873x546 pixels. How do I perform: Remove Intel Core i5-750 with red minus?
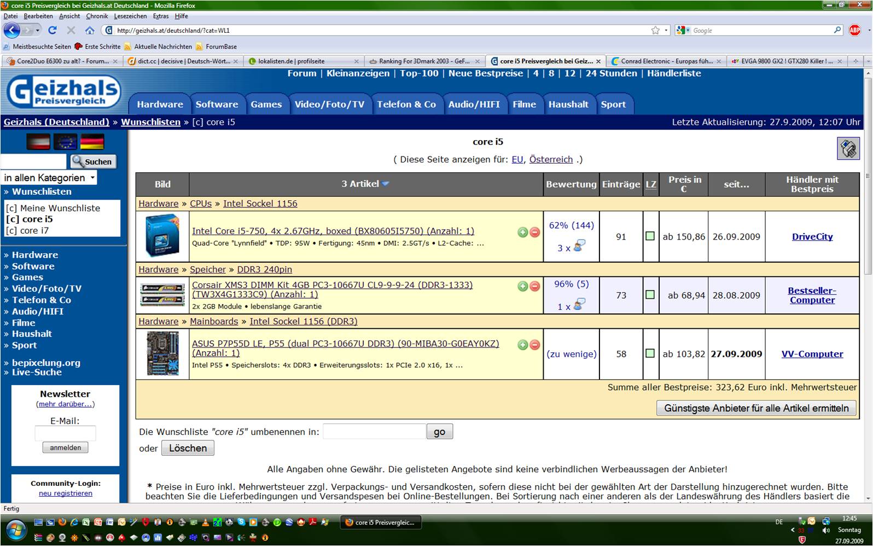point(534,232)
